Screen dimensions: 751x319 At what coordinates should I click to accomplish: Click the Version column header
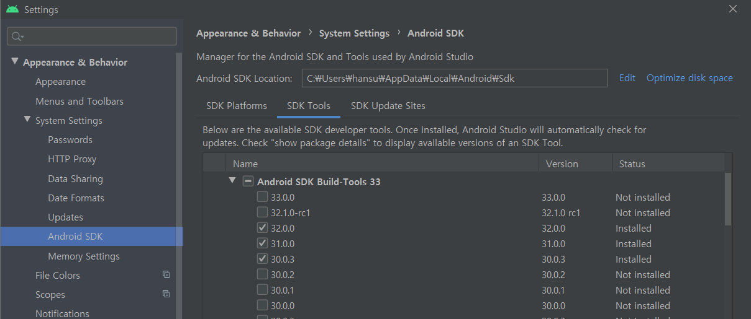[576, 164]
